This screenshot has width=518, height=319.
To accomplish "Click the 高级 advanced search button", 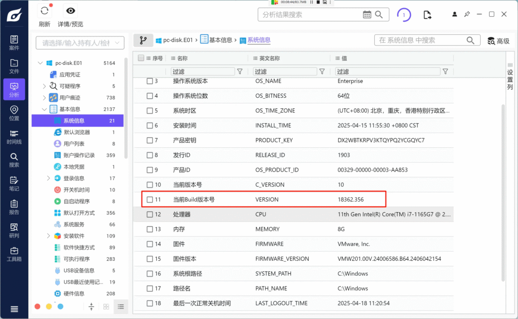I will tap(498, 41).
